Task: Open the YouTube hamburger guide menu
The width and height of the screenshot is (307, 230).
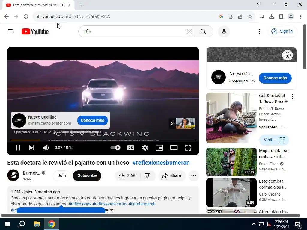Action: click(11, 31)
